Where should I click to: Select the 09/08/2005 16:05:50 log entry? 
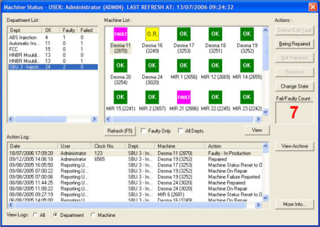tap(135, 165)
